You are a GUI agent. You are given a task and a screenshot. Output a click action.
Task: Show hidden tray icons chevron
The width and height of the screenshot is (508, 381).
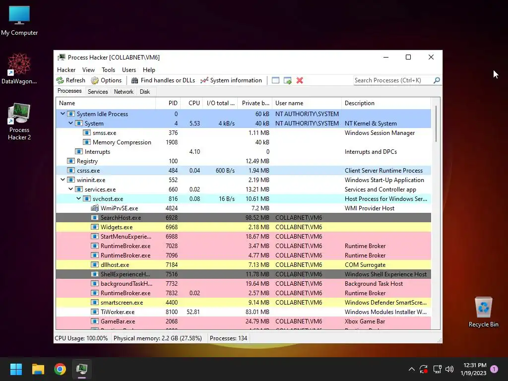[411, 369]
